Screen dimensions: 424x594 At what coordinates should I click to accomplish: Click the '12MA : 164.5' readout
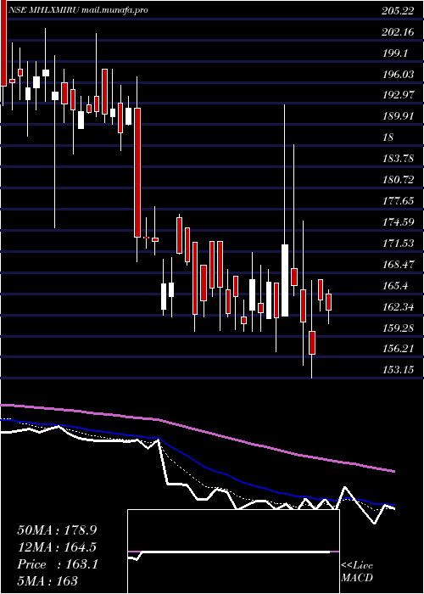[x=57, y=547]
